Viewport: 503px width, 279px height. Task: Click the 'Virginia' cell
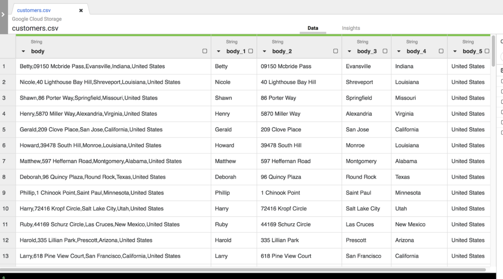coord(419,114)
